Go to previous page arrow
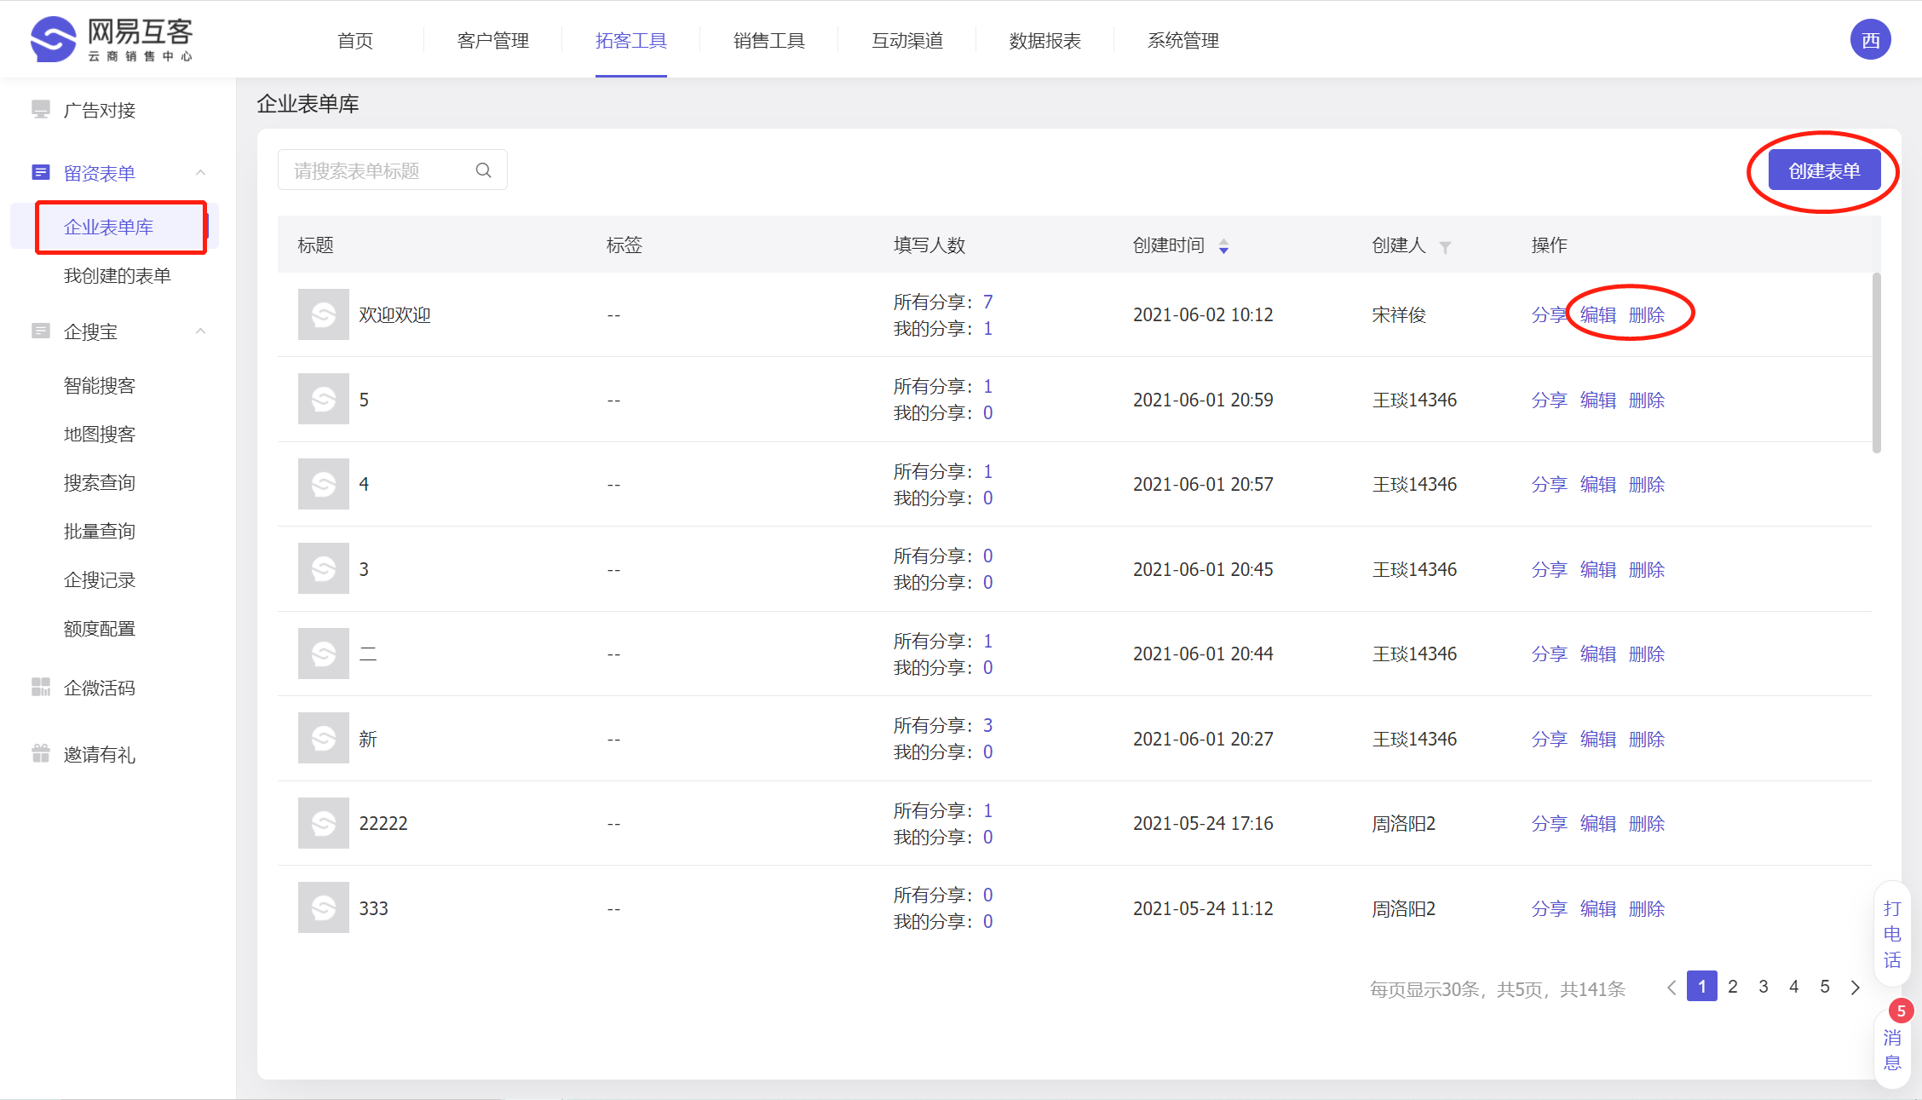 1672,988
